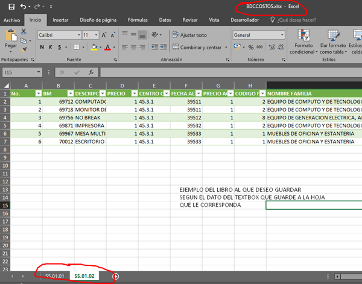
Task: Click Dar formato como tabla icon
Action: click(332, 36)
